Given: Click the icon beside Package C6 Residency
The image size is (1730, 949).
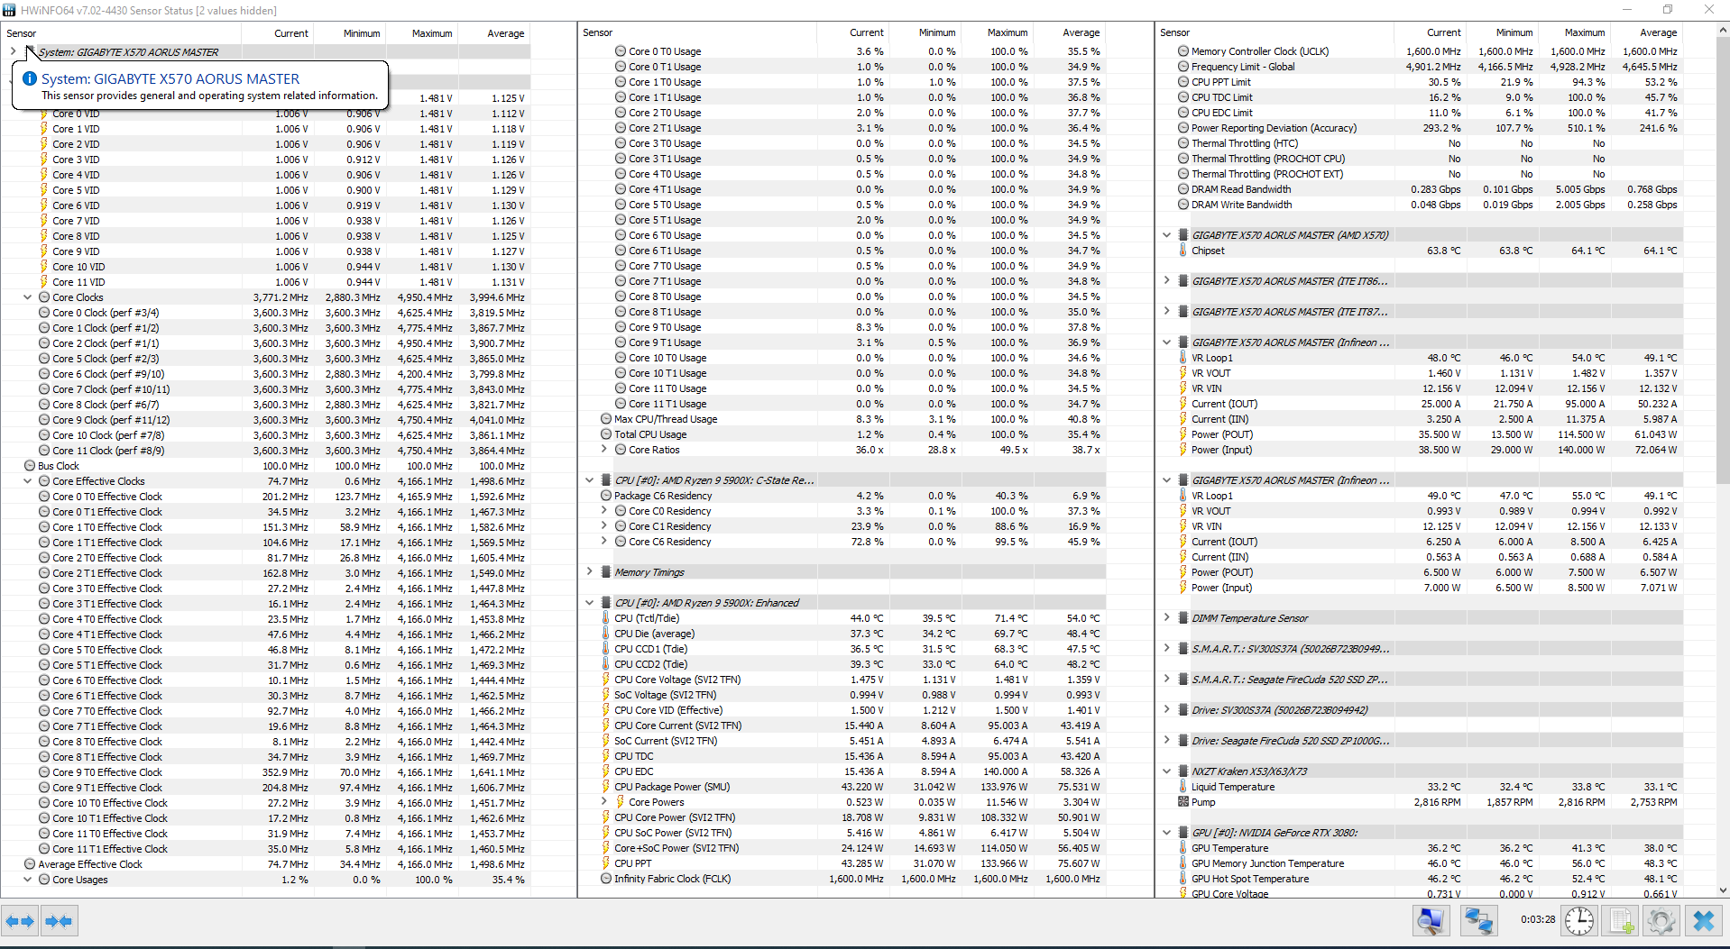Looking at the screenshot, I should point(606,496).
